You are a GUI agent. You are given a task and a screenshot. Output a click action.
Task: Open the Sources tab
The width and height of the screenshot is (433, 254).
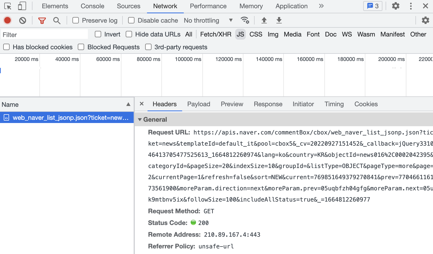coord(129,6)
